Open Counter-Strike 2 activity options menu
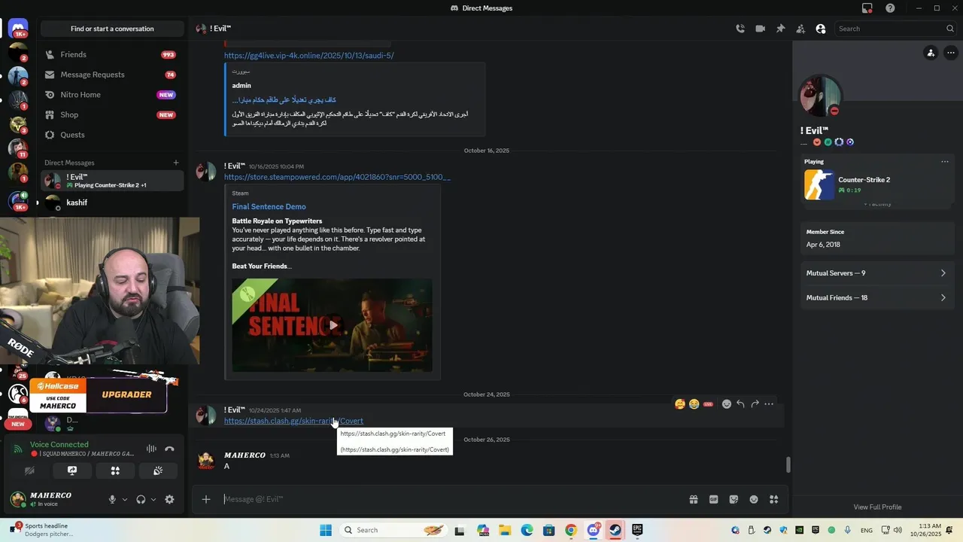This screenshot has height=542, width=963. 945,162
